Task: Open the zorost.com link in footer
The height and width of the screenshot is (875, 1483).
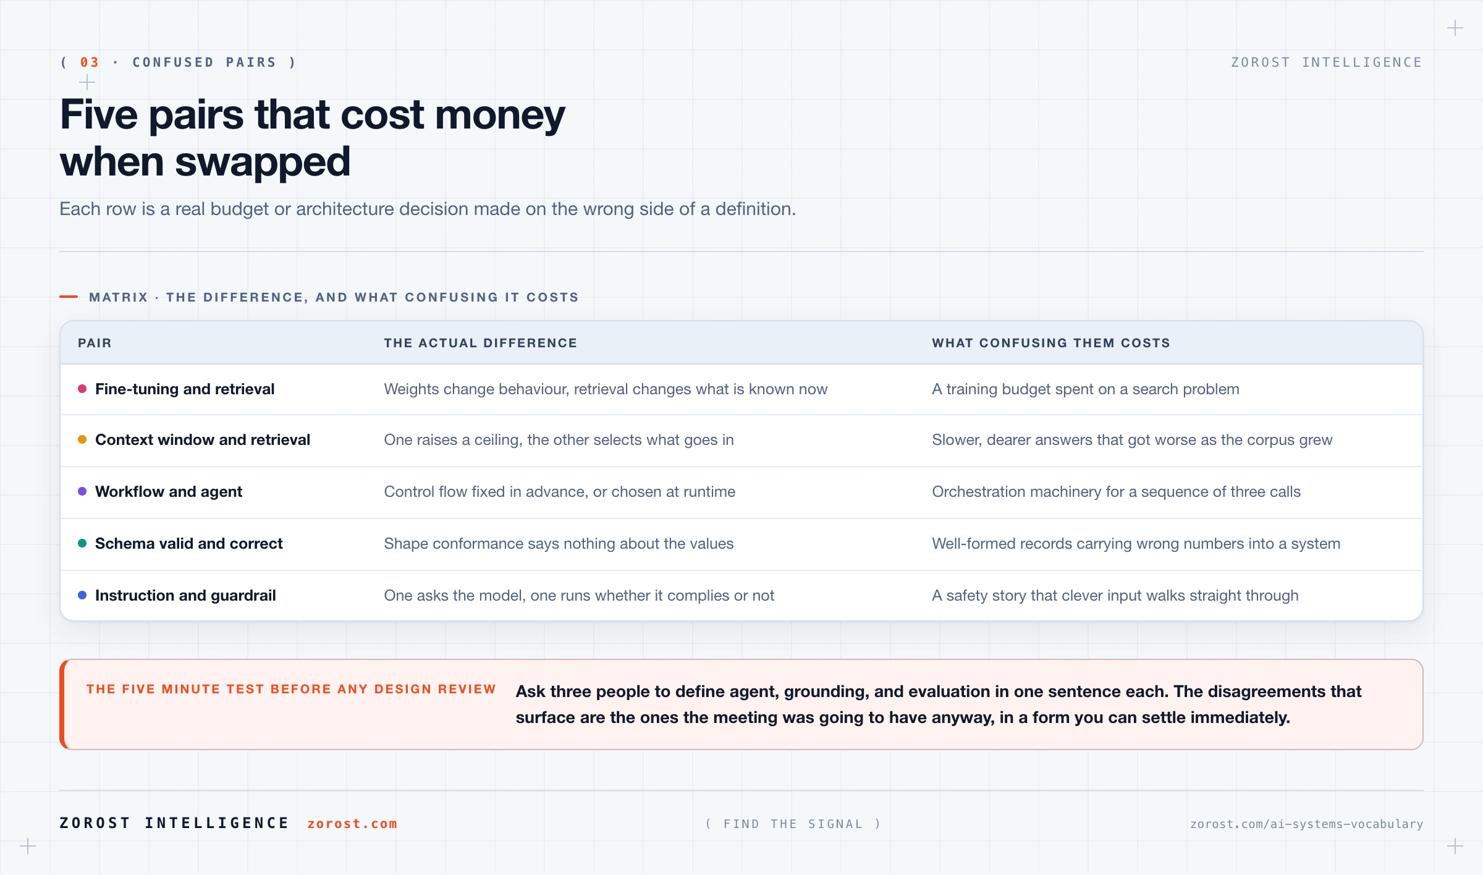Action: pos(352,824)
